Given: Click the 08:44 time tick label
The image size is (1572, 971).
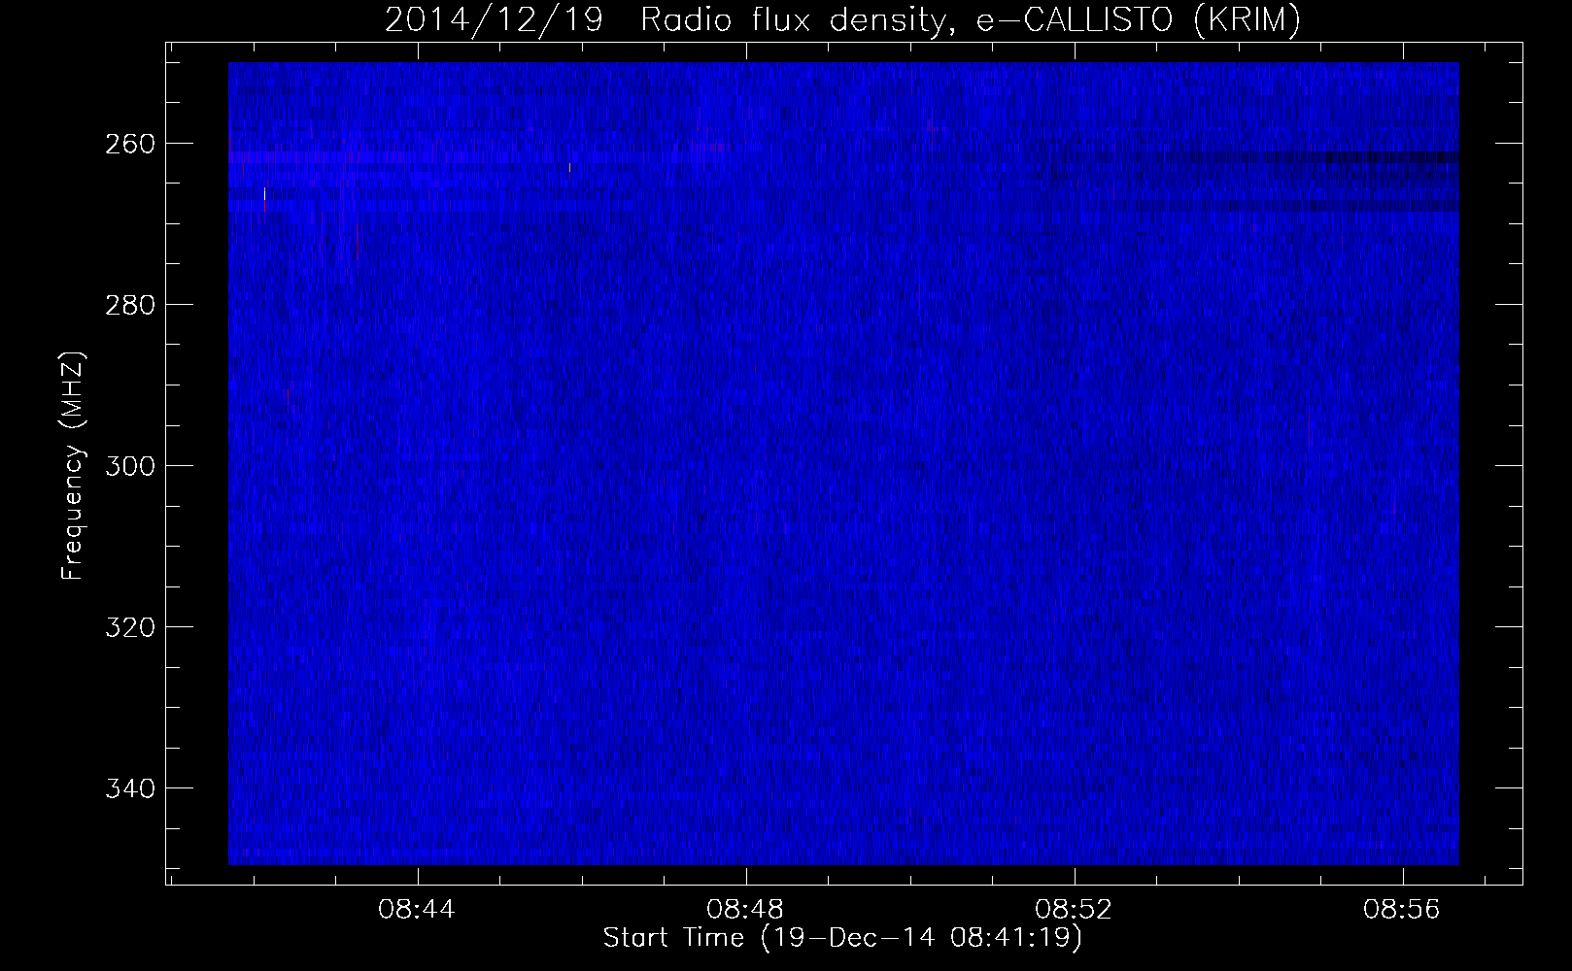Looking at the screenshot, I should pos(417,910).
